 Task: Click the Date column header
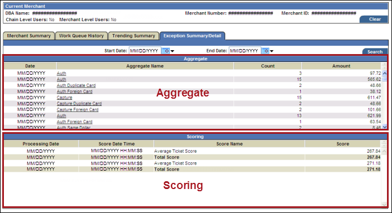30,66
